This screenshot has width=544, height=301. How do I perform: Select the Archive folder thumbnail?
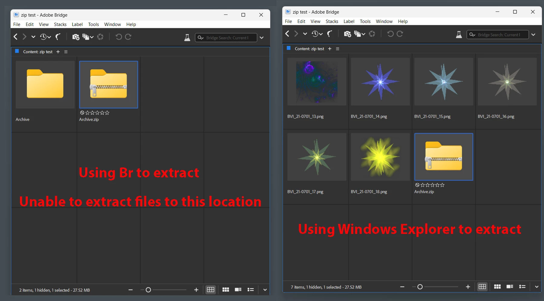[x=45, y=85]
